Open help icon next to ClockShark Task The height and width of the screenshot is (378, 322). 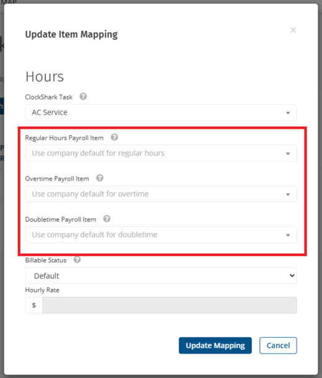point(83,97)
